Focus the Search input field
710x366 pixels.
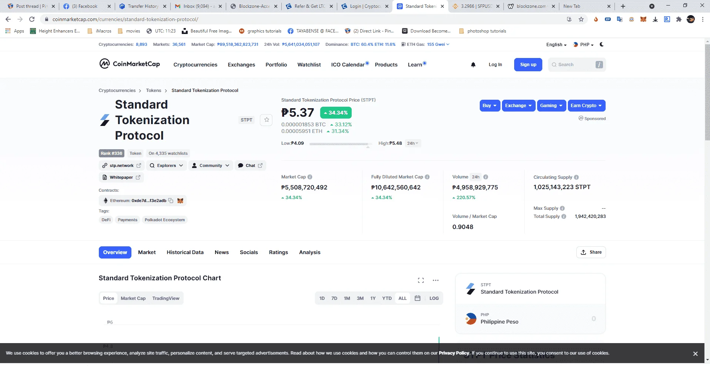[x=577, y=65]
